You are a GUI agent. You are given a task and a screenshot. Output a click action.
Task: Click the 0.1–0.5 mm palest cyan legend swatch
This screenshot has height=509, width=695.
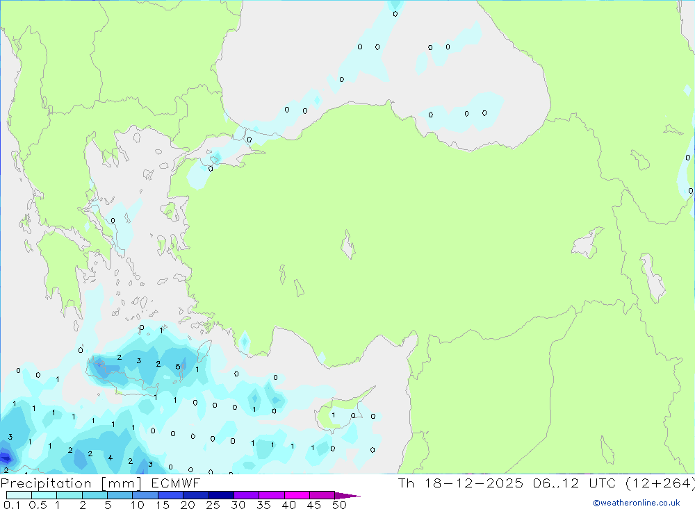click(19, 495)
